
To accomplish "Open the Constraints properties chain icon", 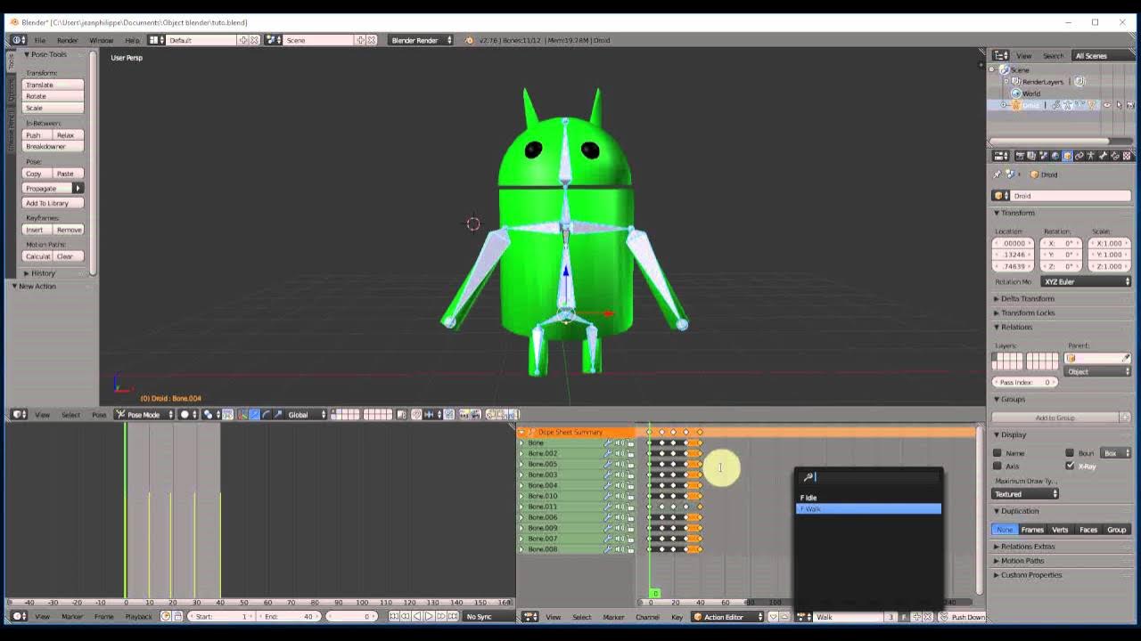I will pos(1079,156).
